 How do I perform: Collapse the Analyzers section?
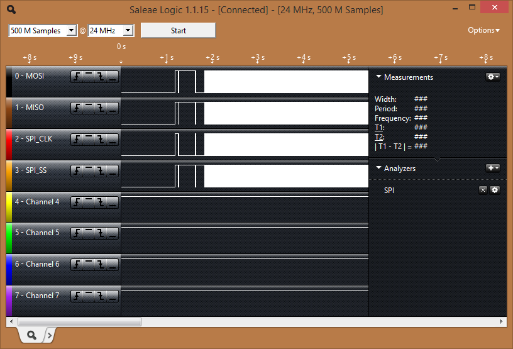379,168
